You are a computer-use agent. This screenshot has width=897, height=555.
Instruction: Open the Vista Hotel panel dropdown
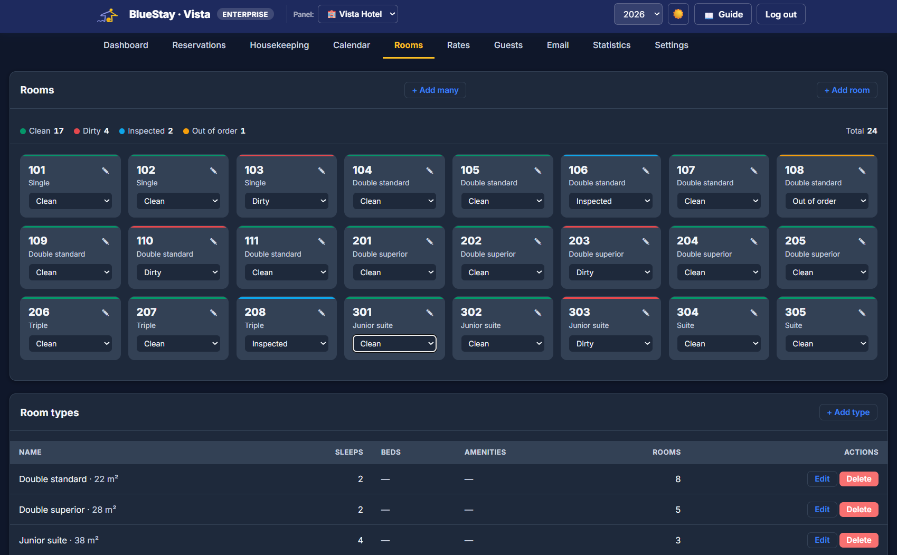[x=358, y=14]
